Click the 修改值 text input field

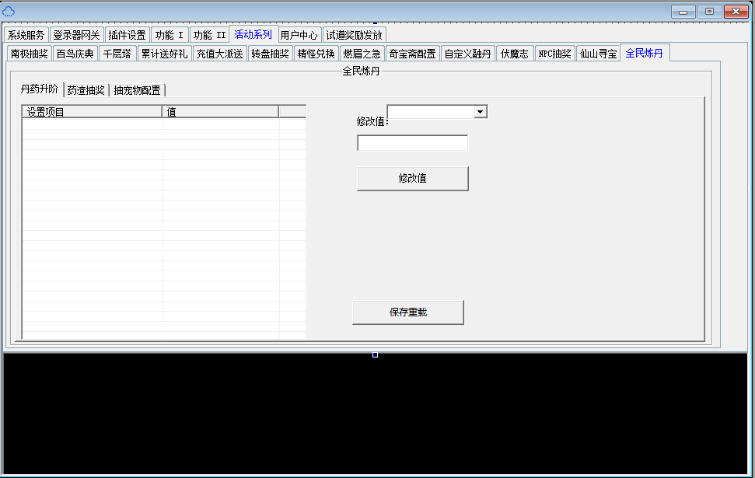click(x=412, y=143)
